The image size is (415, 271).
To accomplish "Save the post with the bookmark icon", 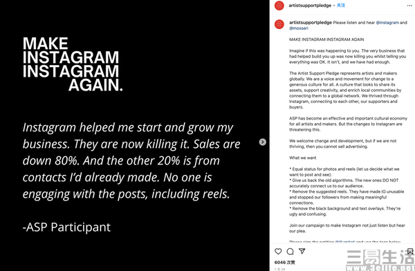I will click(x=410, y=252).
